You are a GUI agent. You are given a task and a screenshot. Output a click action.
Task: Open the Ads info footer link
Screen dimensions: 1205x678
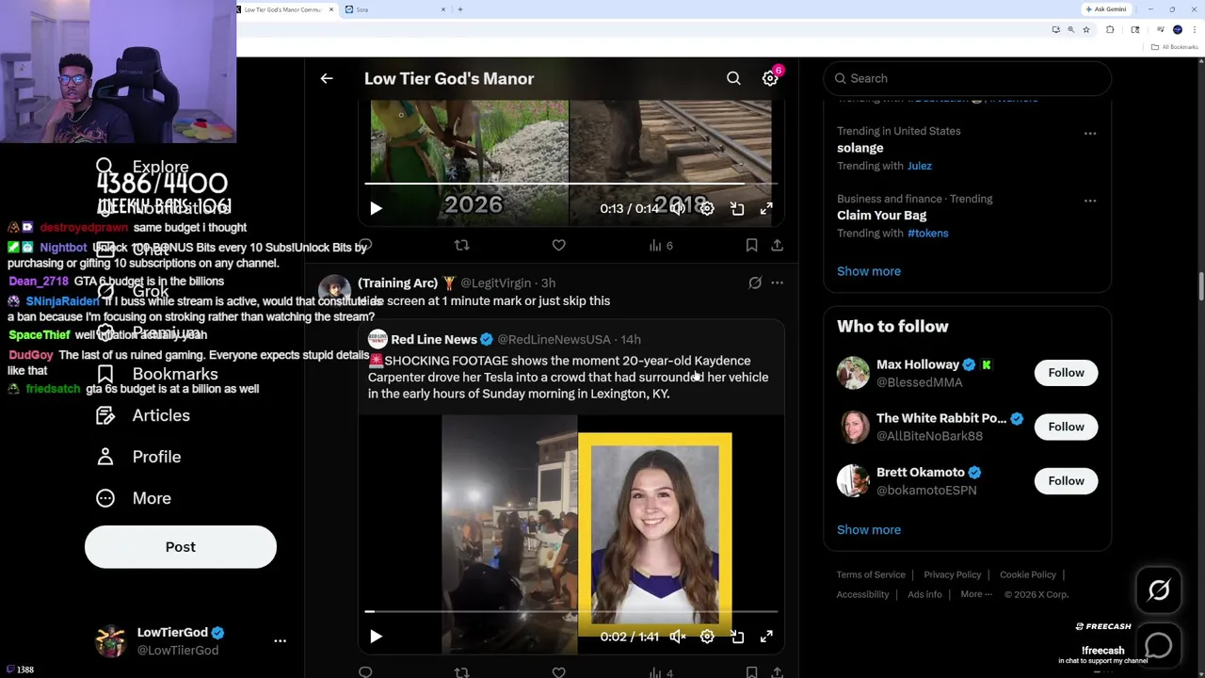pos(924,594)
